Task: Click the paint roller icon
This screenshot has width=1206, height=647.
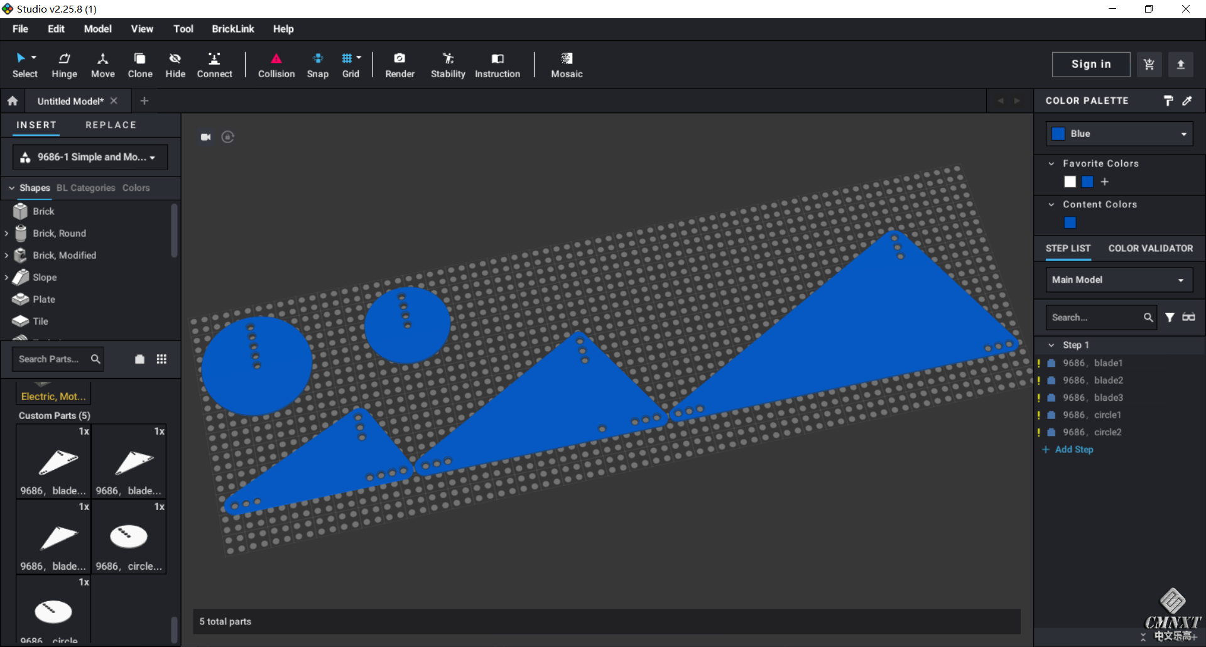Action: [x=1168, y=101]
